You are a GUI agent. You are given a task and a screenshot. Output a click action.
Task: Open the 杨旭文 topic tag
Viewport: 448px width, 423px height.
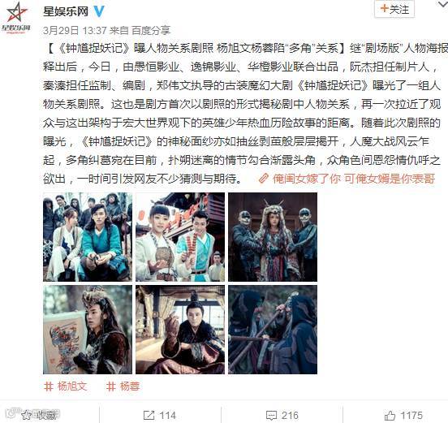[66, 386]
